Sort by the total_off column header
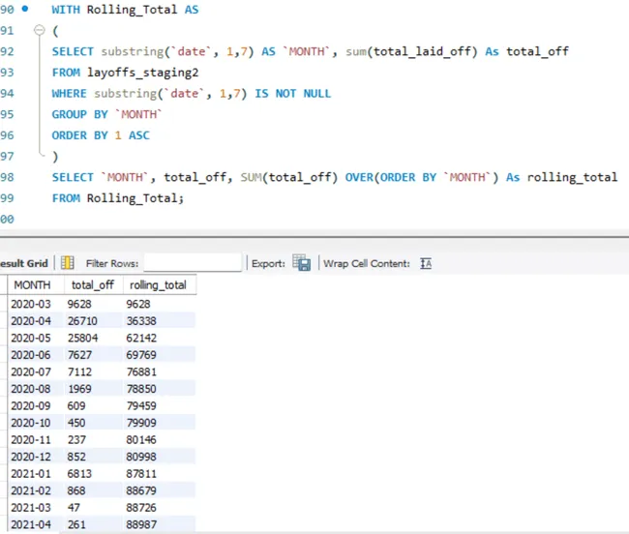The height and width of the screenshot is (534, 629). [x=93, y=285]
